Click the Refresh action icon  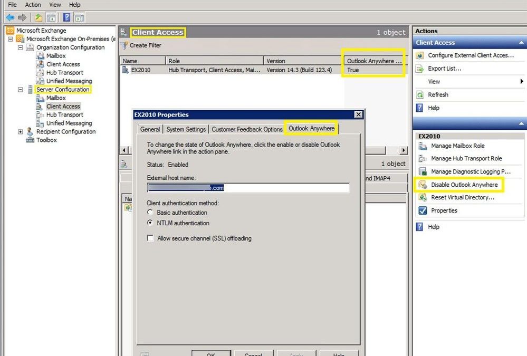coord(420,95)
